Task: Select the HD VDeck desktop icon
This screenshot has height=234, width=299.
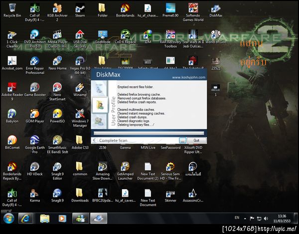Action: pos(35,169)
